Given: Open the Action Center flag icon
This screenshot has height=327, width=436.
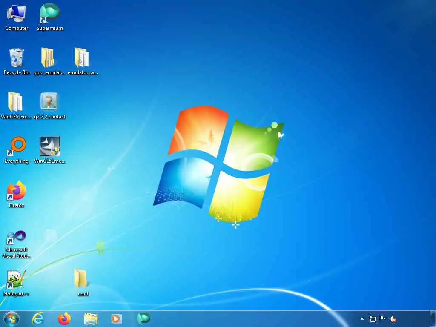Looking at the screenshot, I should point(383,319).
